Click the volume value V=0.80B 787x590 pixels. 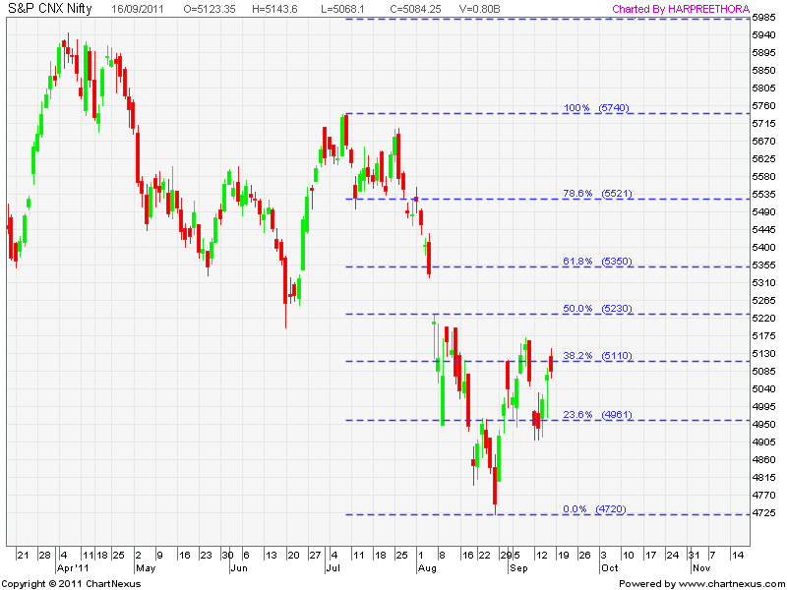click(x=482, y=9)
